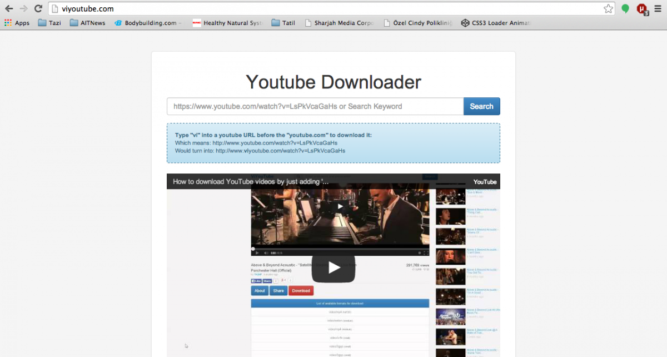The image size is (667, 357).
Task: Open the uBlock extension icon
Action: pyautogui.click(x=642, y=8)
